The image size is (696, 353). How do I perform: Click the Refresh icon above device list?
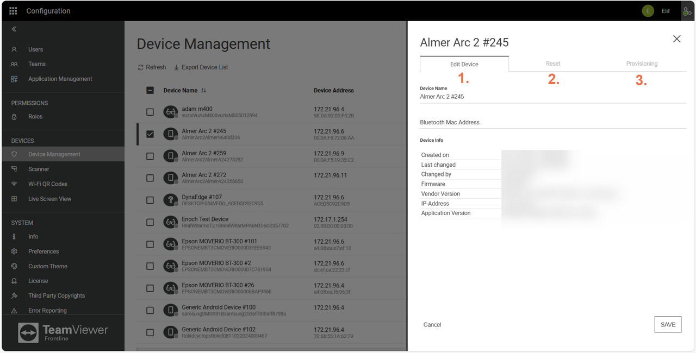[x=141, y=67]
